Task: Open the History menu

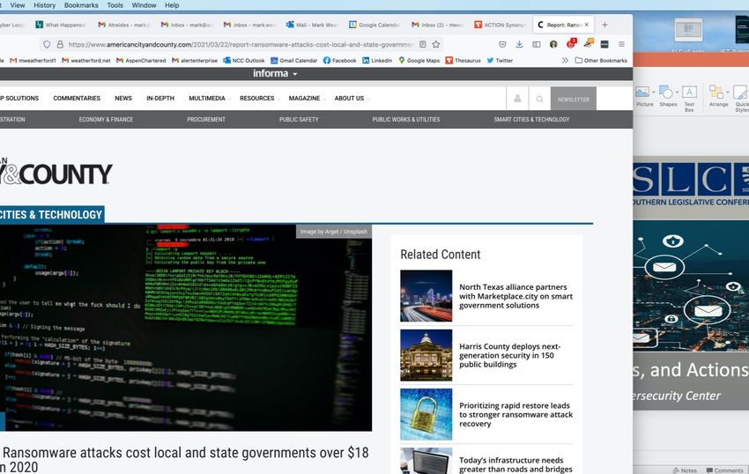Action: click(44, 5)
